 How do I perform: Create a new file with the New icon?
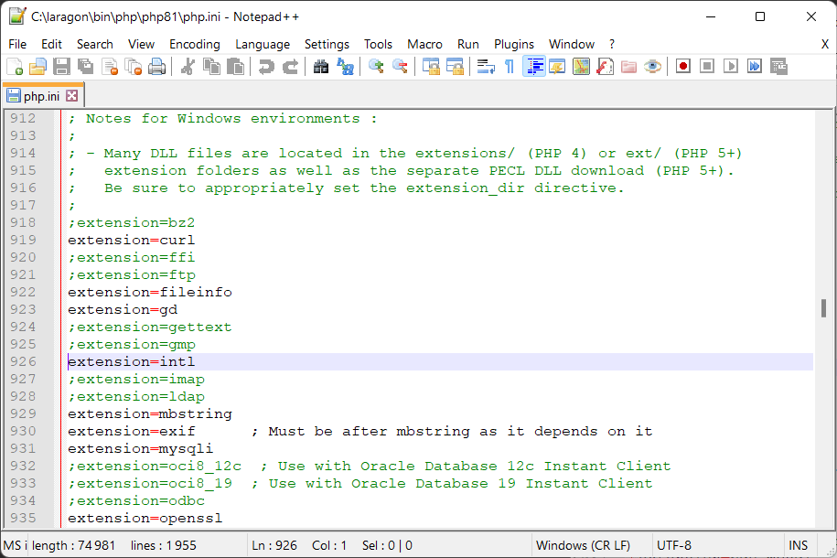[15, 67]
